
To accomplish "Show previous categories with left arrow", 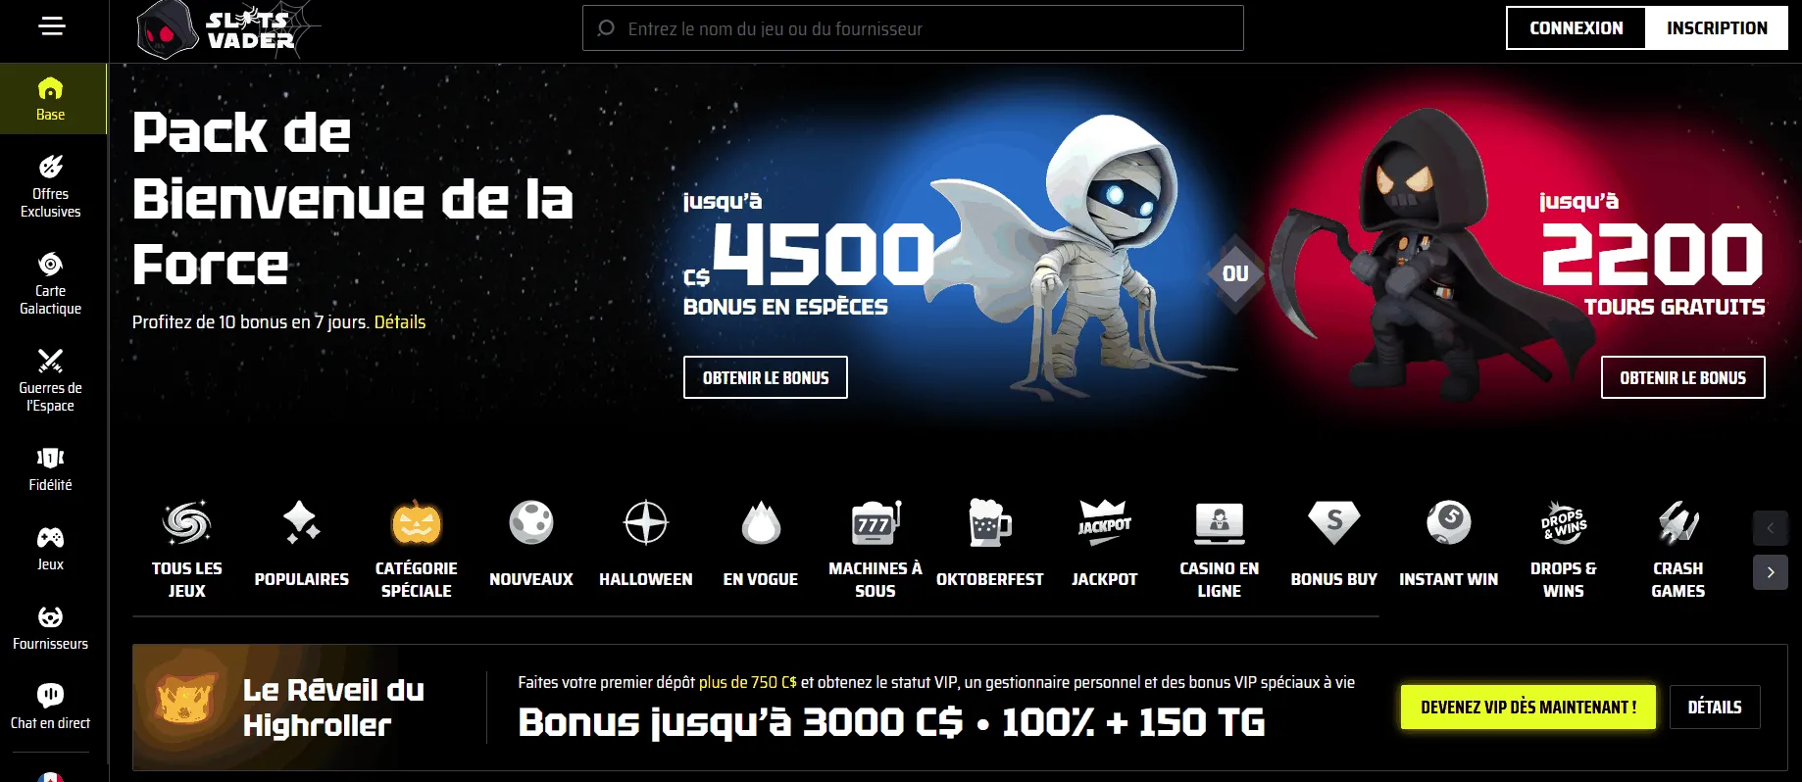I will 1771,528.
